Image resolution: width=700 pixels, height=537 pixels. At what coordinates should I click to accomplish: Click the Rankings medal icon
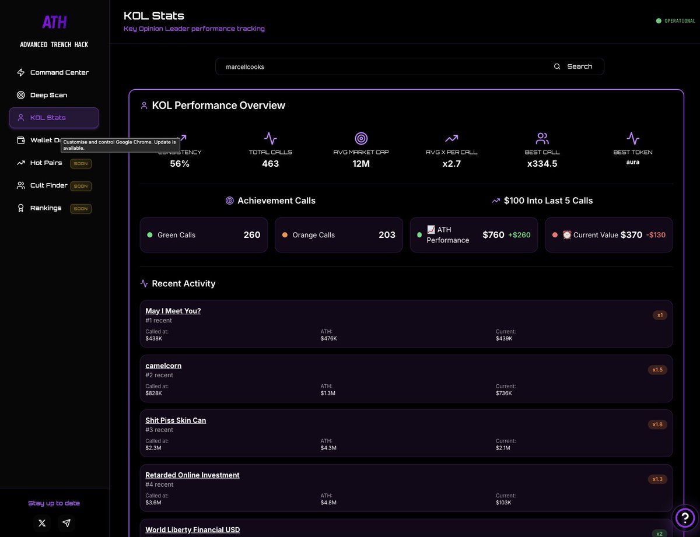tap(21, 208)
